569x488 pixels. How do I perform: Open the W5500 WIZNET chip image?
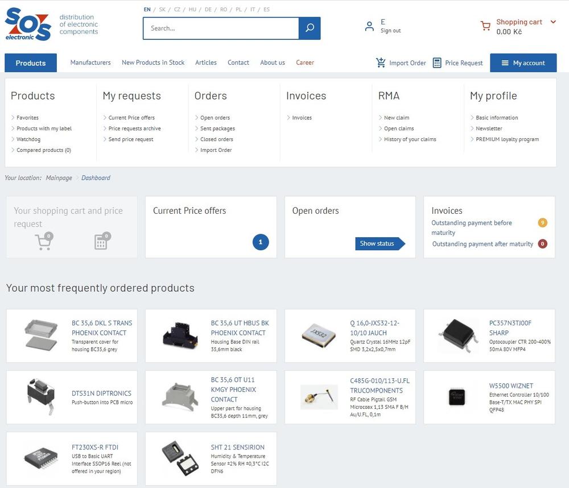coord(457,397)
